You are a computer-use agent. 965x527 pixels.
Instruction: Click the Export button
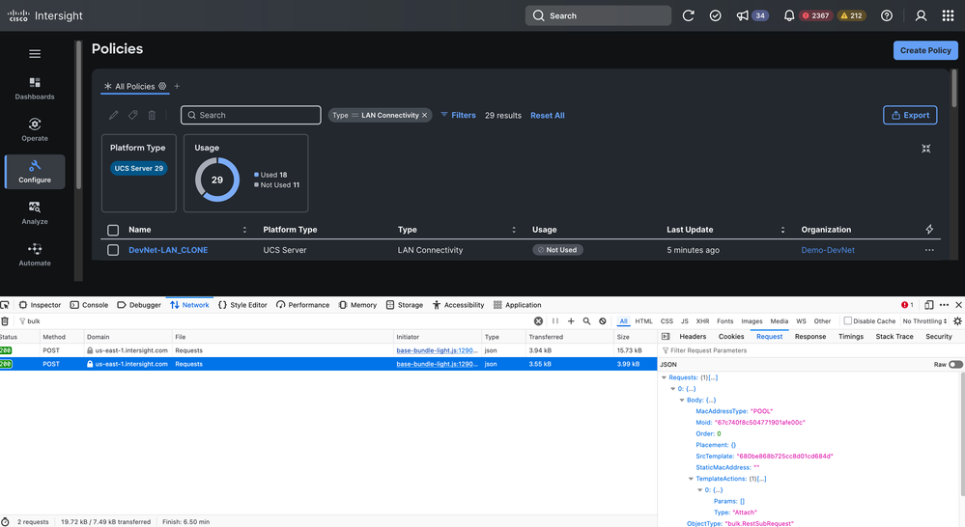click(x=910, y=115)
